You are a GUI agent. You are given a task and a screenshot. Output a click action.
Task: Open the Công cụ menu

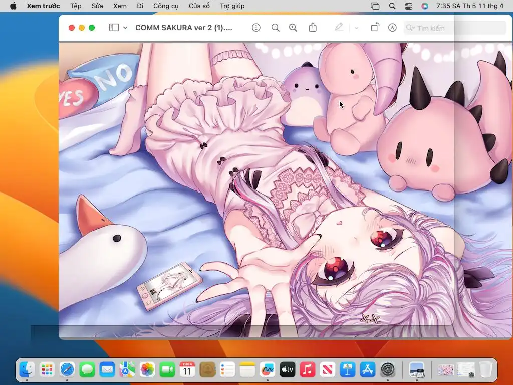click(x=166, y=6)
